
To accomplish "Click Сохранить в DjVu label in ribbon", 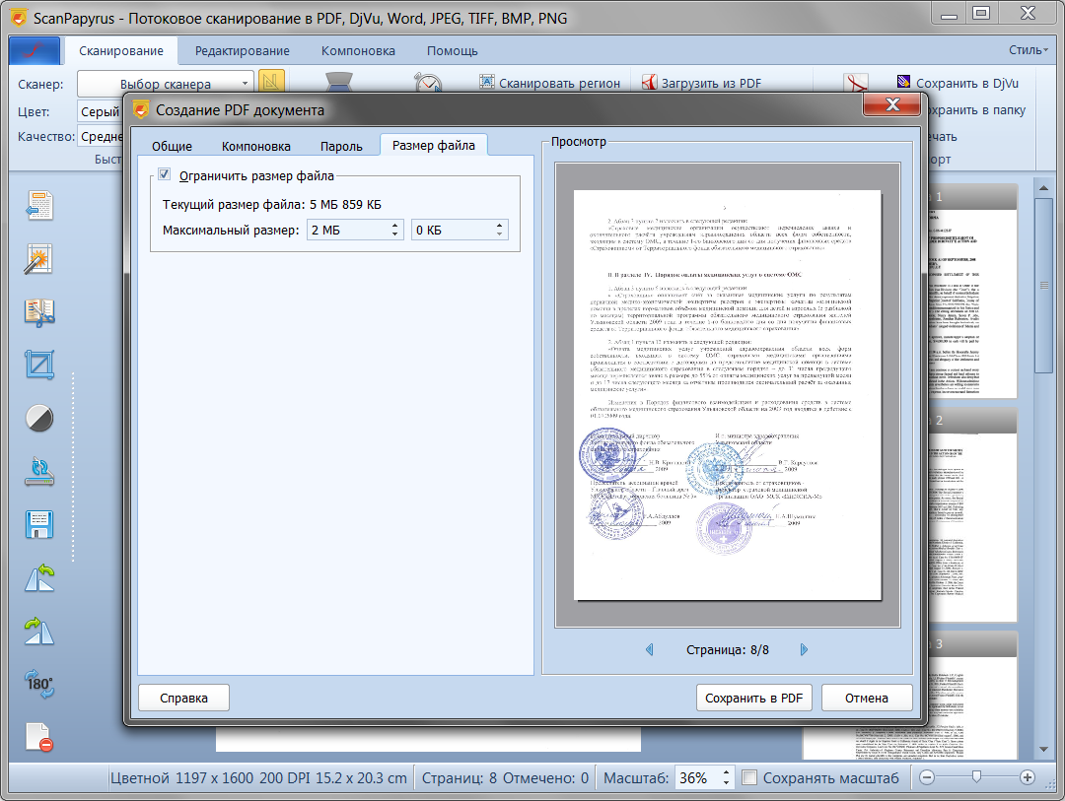I will pyautogui.click(x=967, y=83).
